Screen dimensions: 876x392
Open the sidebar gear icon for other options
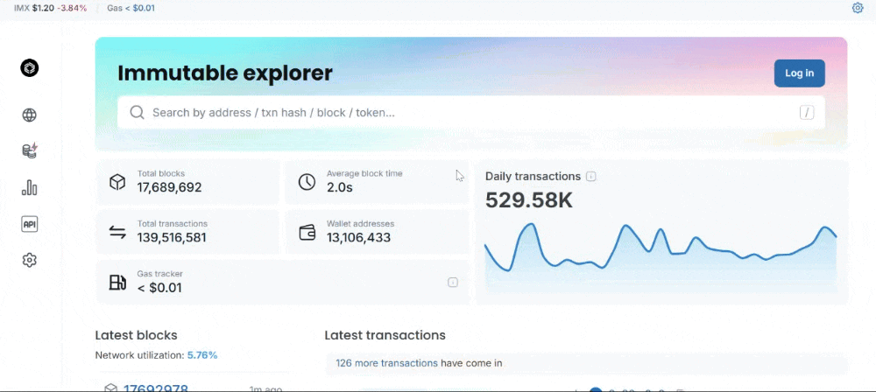(29, 260)
